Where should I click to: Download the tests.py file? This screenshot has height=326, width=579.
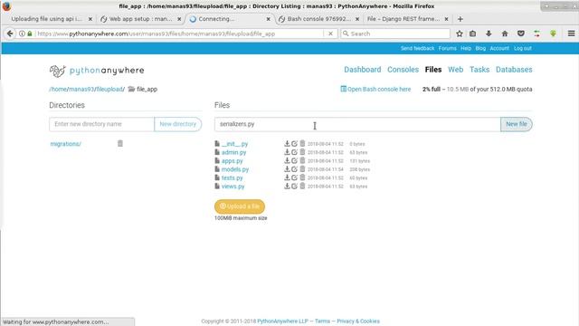click(287, 177)
